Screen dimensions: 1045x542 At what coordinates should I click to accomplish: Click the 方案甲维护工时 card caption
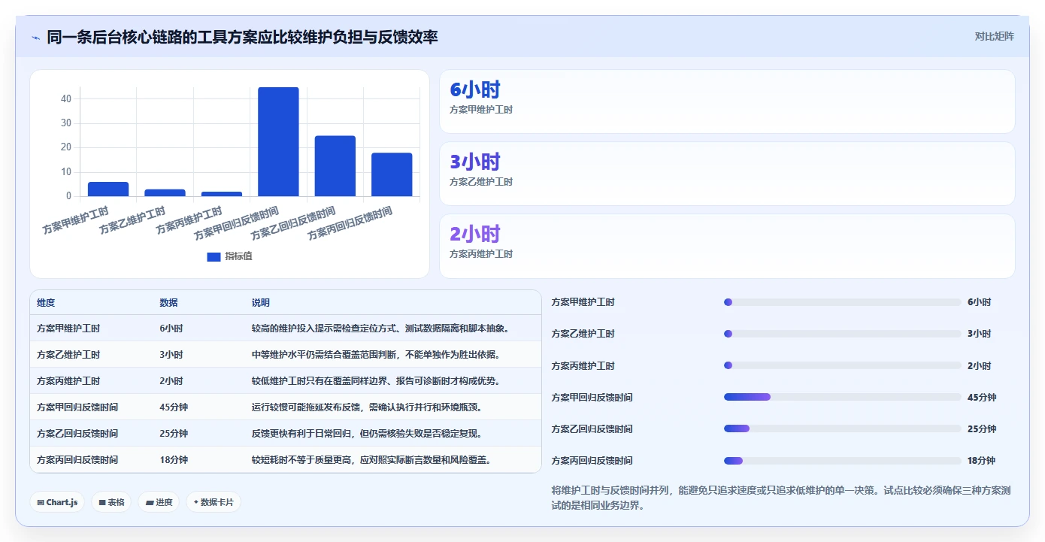[x=481, y=110]
